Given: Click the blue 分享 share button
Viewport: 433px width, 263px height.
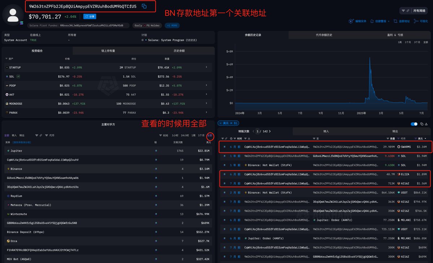Looking at the screenshot, I should 89,17.
